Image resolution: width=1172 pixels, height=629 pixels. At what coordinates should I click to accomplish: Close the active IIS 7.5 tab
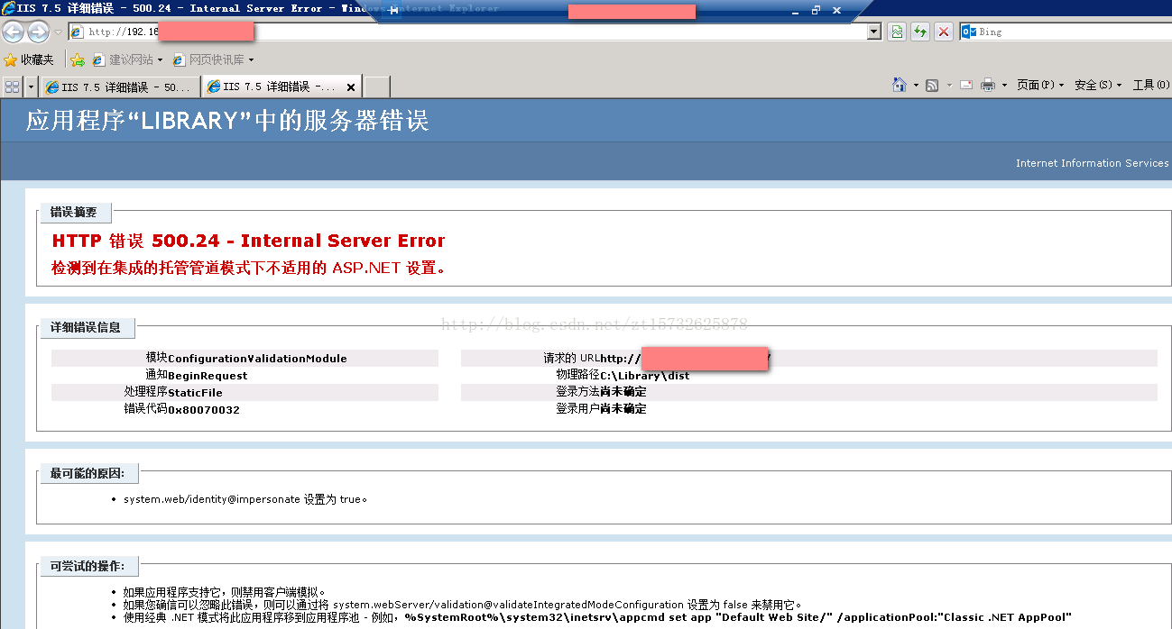[x=350, y=87]
